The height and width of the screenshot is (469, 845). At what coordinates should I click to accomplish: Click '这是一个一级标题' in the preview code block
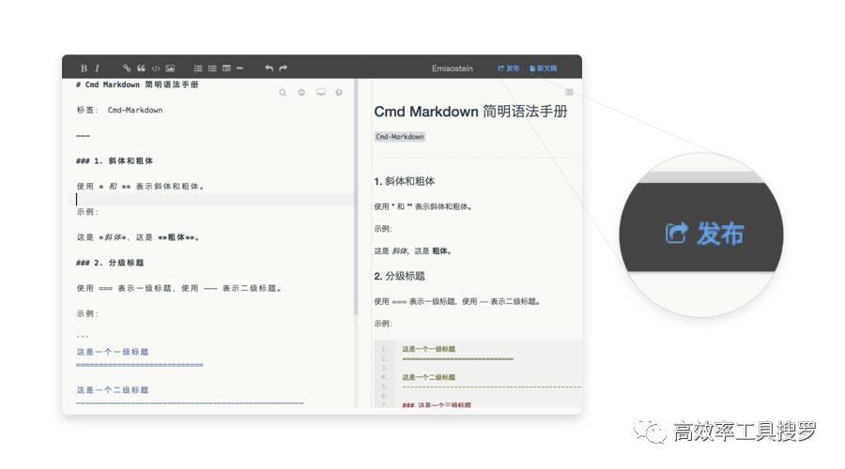pyautogui.click(x=428, y=349)
